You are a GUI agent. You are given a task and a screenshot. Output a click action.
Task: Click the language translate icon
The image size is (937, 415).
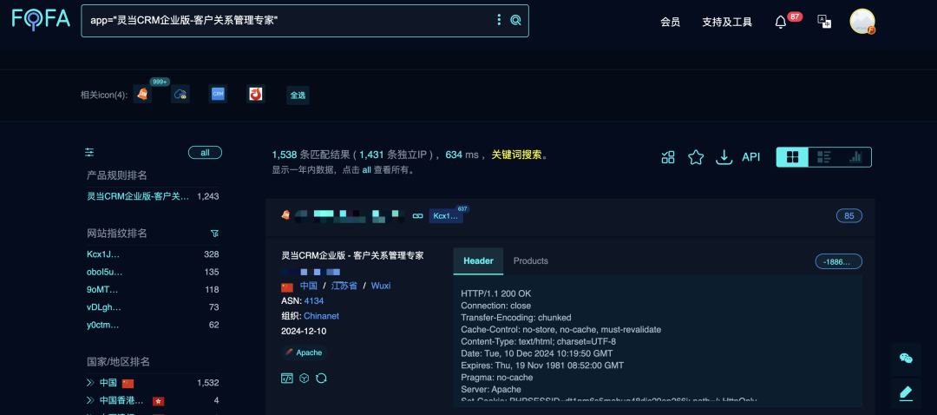pyautogui.click(x=825, y=22)
